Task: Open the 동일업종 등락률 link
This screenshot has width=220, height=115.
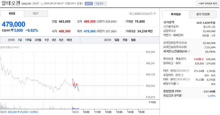Action: (x=173, y=96)
